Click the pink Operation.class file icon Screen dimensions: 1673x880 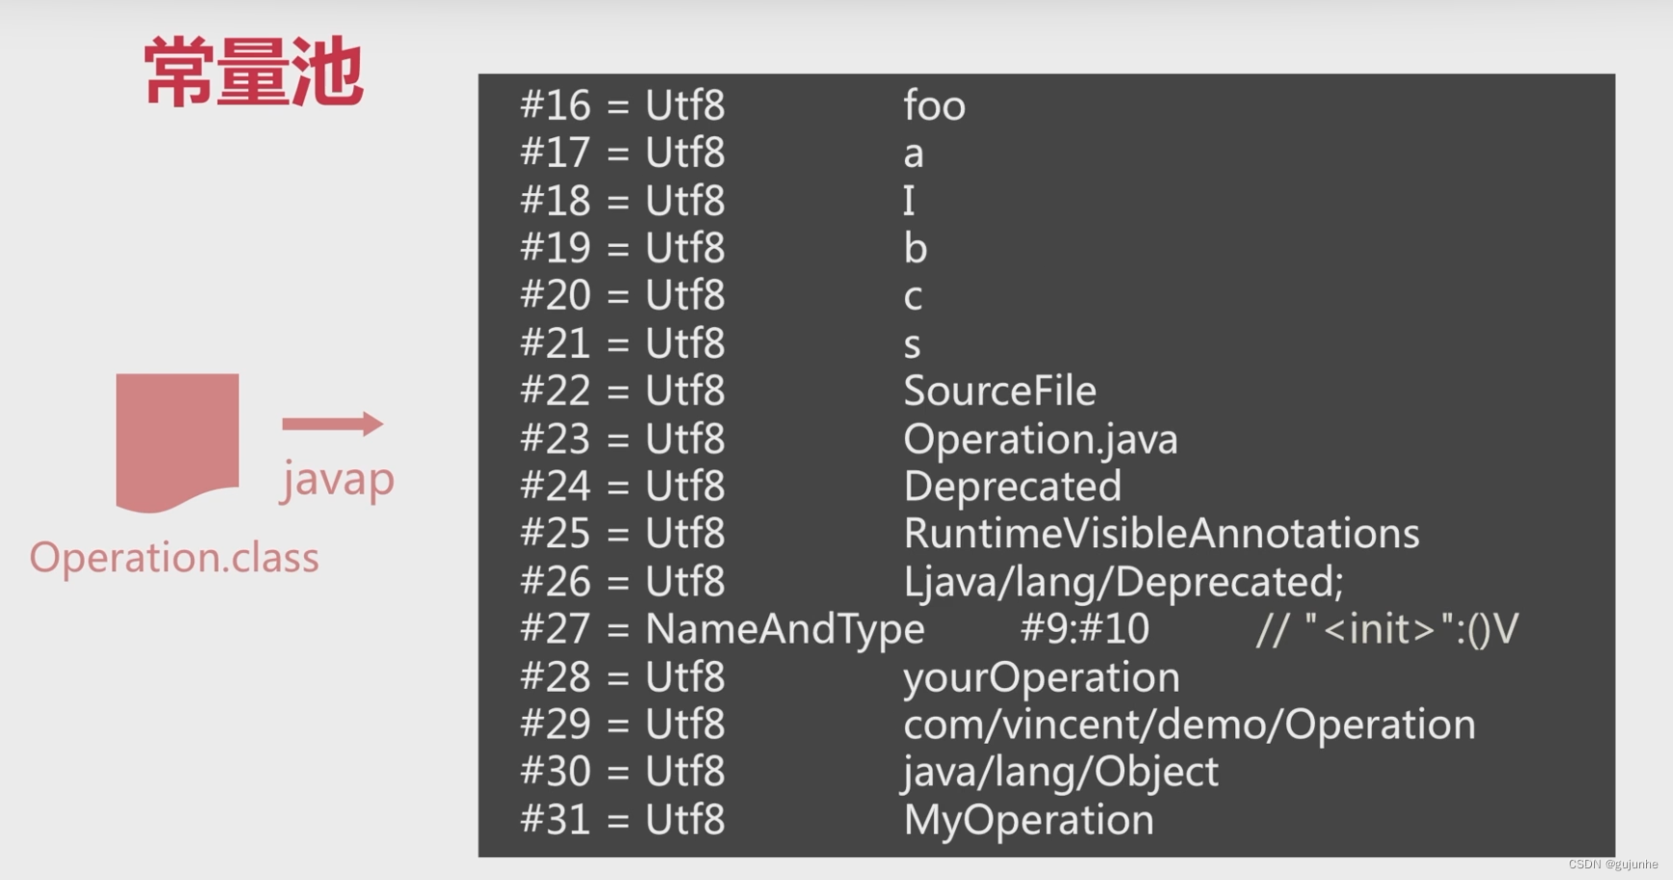pos(178,439)
